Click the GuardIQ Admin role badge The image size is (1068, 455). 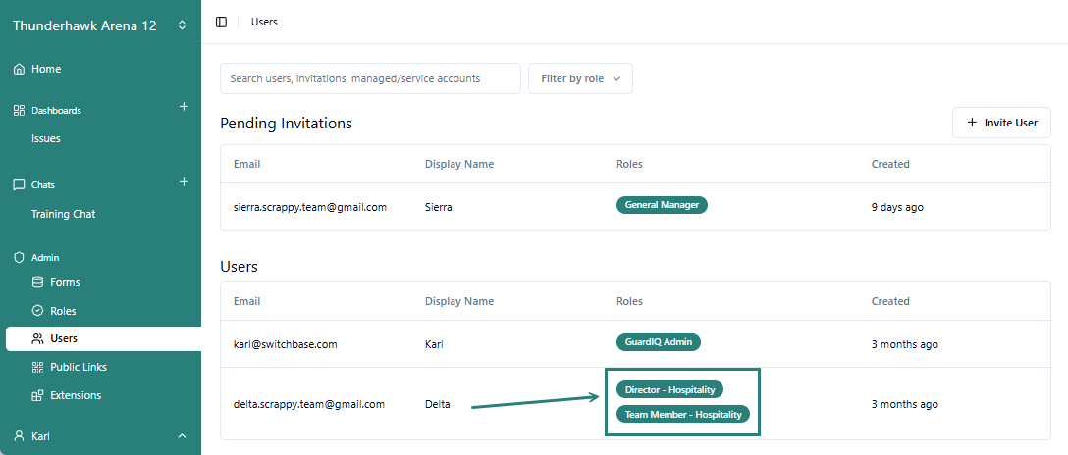pyautogui.click(x=658, y=342)
